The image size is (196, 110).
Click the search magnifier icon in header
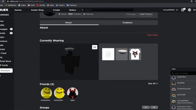click(x=82, y=10)
